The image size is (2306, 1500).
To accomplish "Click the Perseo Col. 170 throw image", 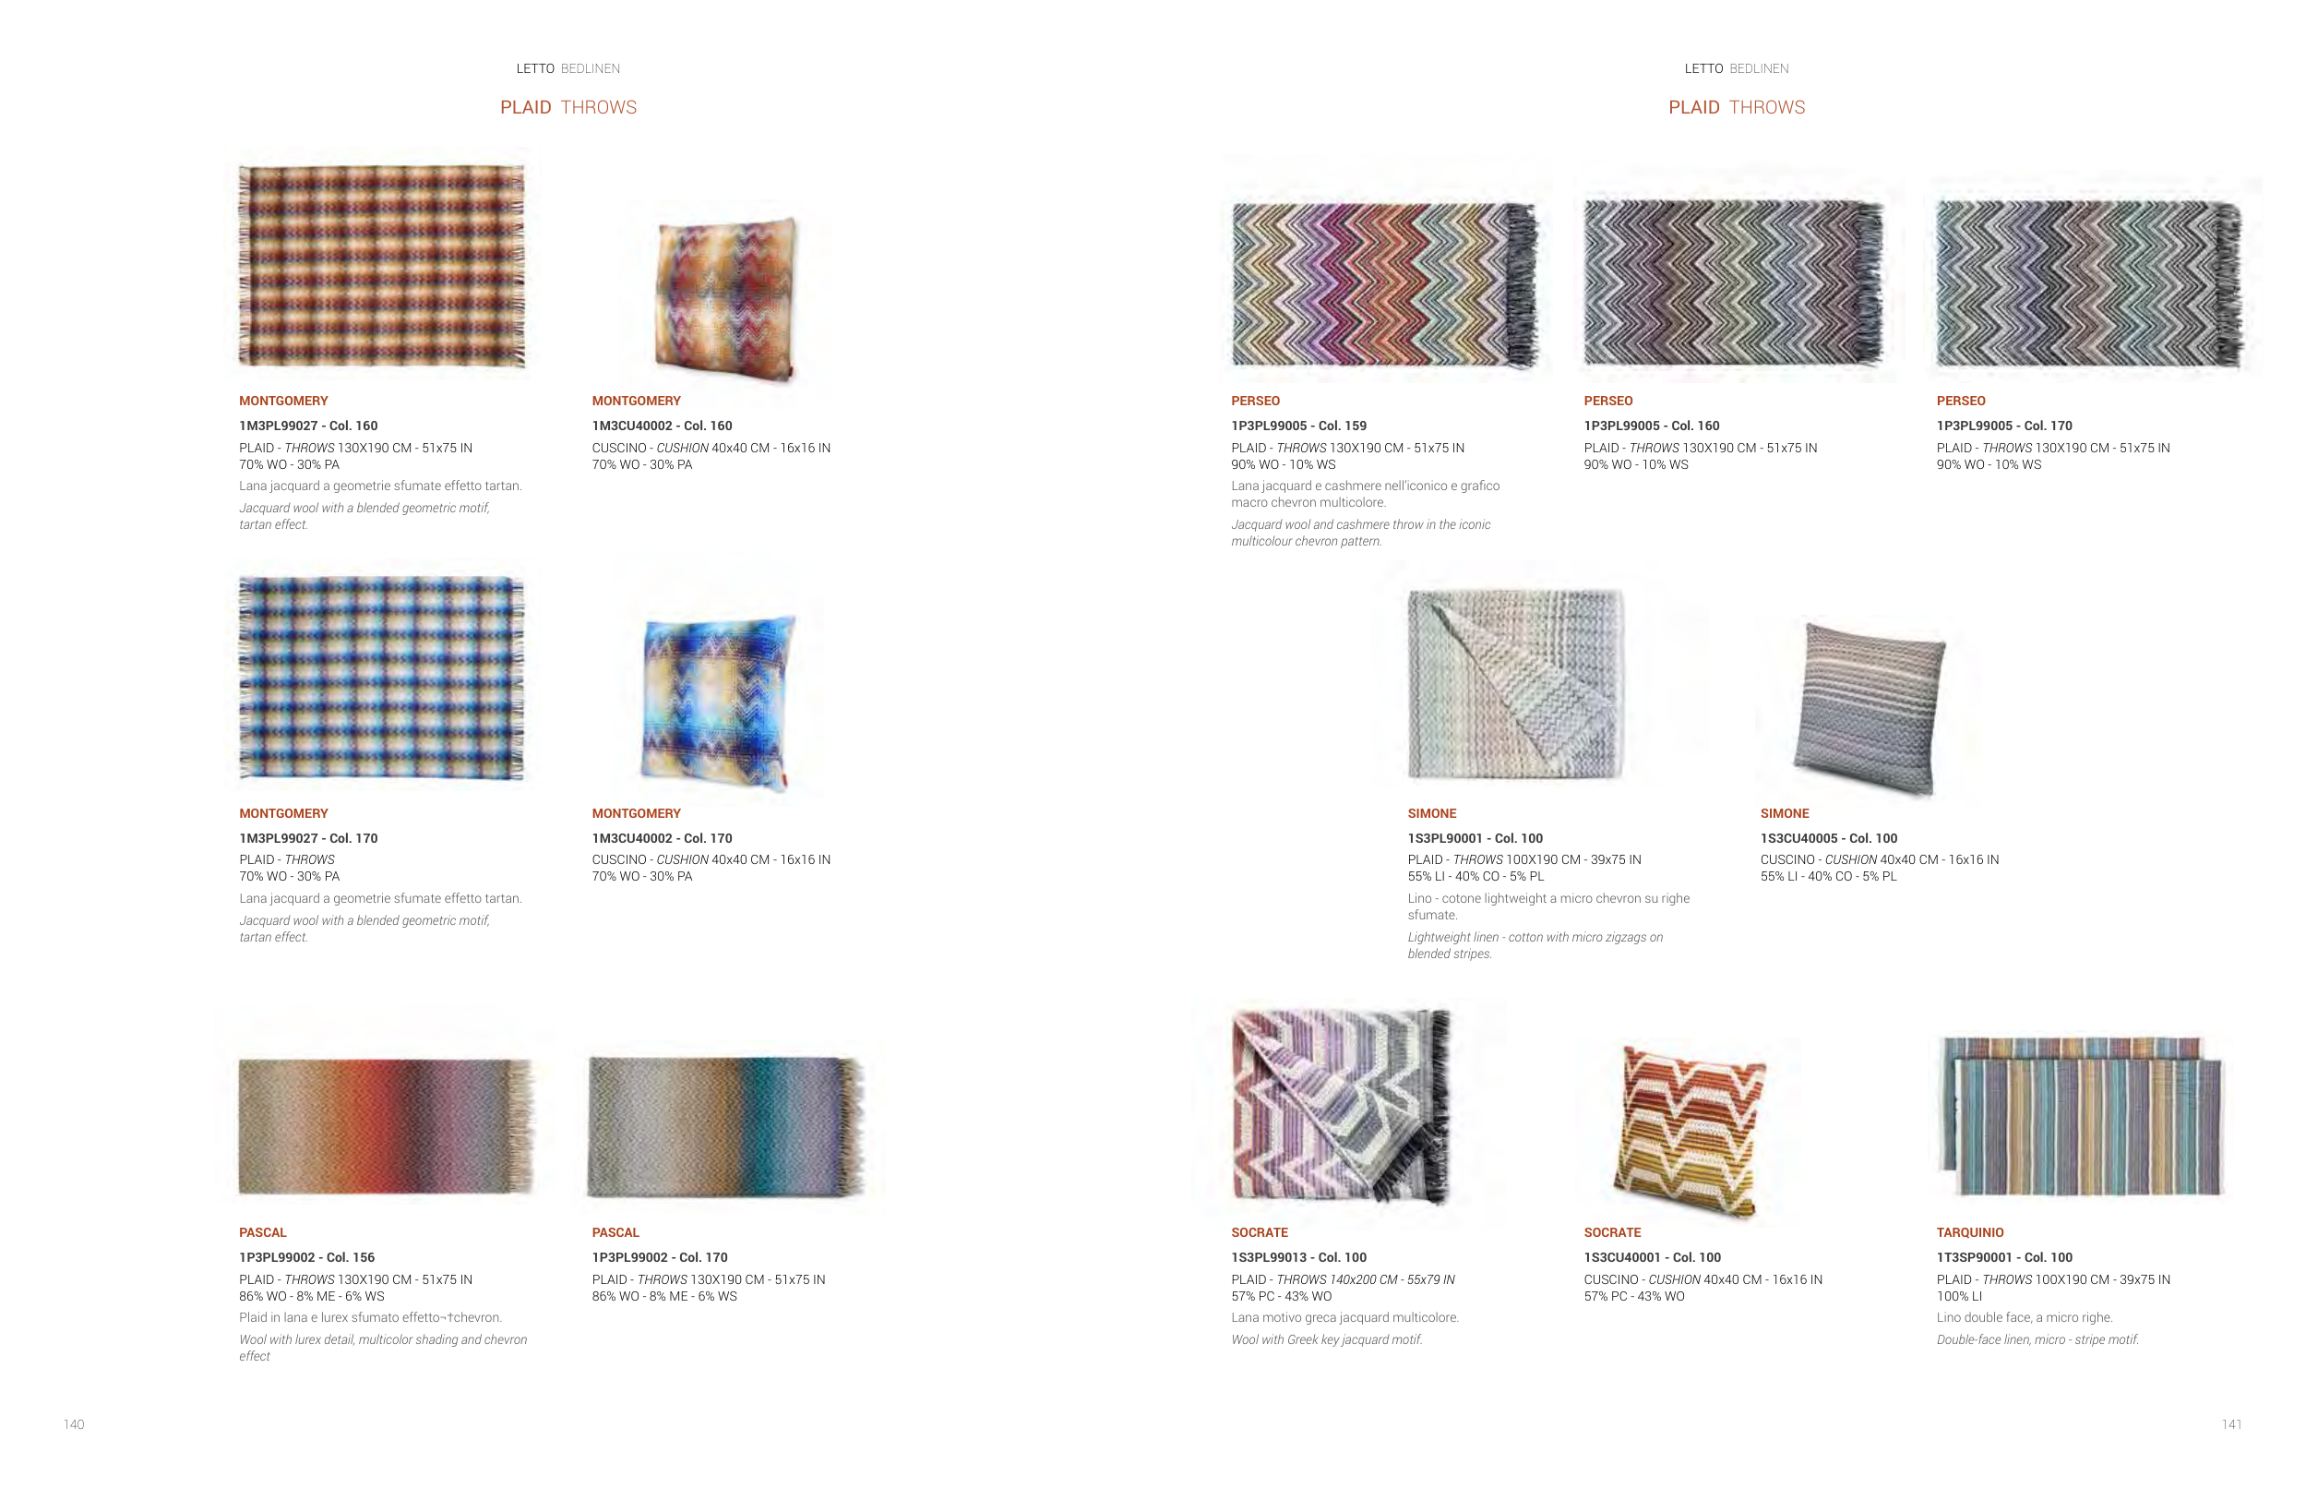I will pos(2090,284).
